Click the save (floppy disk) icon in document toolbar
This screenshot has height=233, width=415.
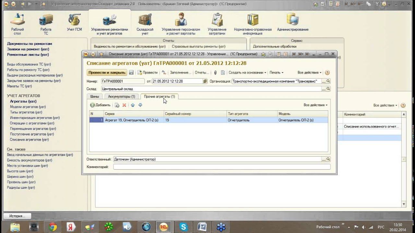tap(131, 72)
